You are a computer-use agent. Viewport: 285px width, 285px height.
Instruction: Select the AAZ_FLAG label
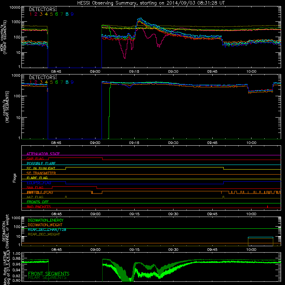coord(35,197)
